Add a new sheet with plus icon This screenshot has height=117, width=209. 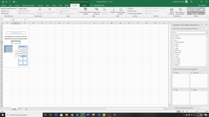[x=26, y=109]
